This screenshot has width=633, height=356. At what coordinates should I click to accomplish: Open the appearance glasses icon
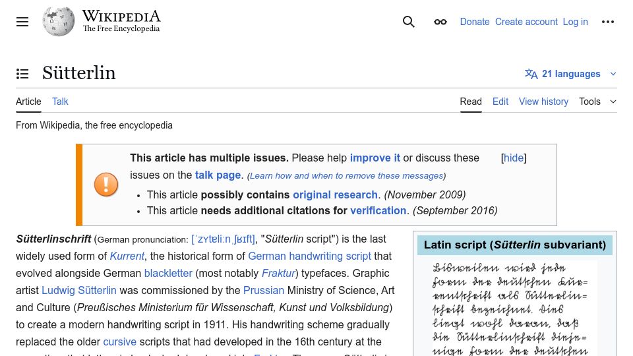coord(440,22)
